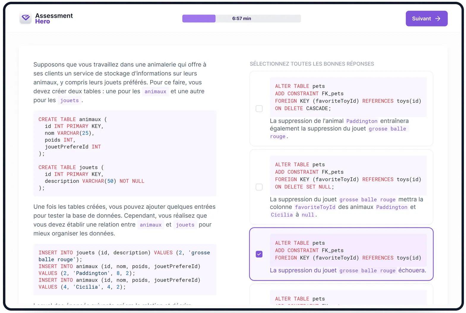Select the ON DELETE SET NULL code snippet
Image resolution: width=466 pixels, height=313 pixels.
click(x=348, y=176)
